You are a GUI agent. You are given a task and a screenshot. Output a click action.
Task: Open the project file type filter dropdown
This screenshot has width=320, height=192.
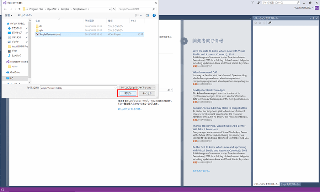(137, 88)
